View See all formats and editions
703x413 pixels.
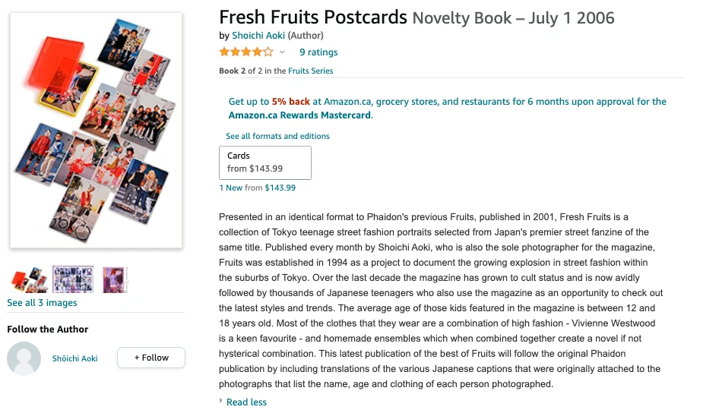(x=277, y=136)
